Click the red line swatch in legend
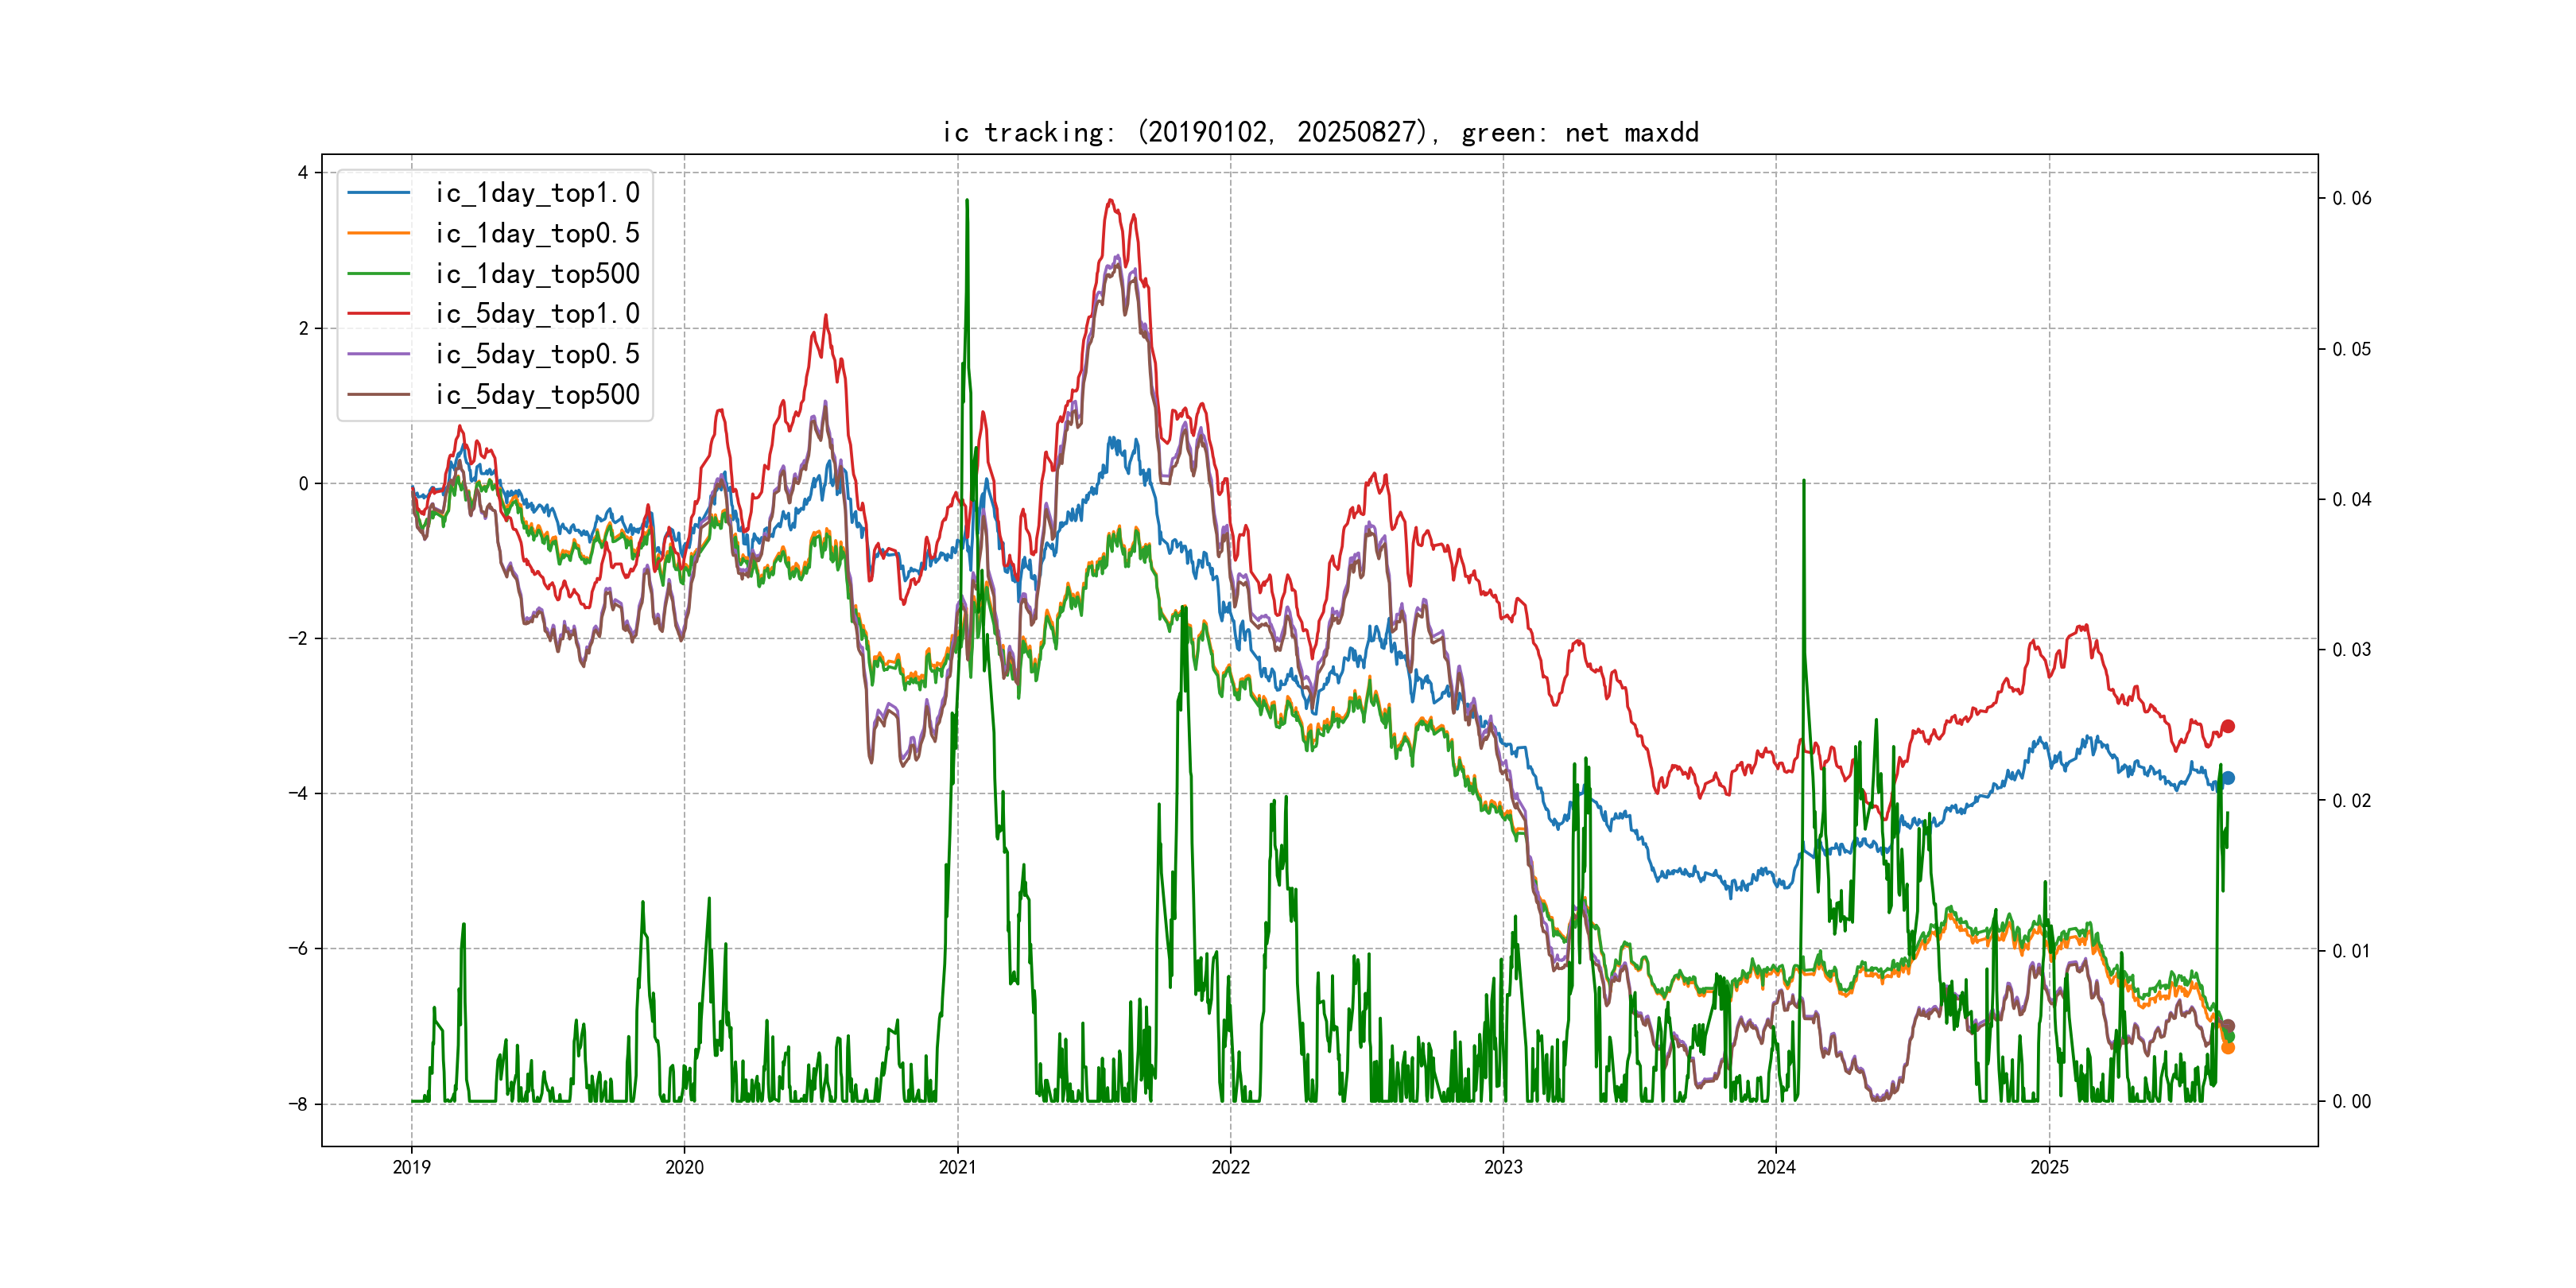2576x1288 pixels. pyautogui.click(x=379, y=314)
